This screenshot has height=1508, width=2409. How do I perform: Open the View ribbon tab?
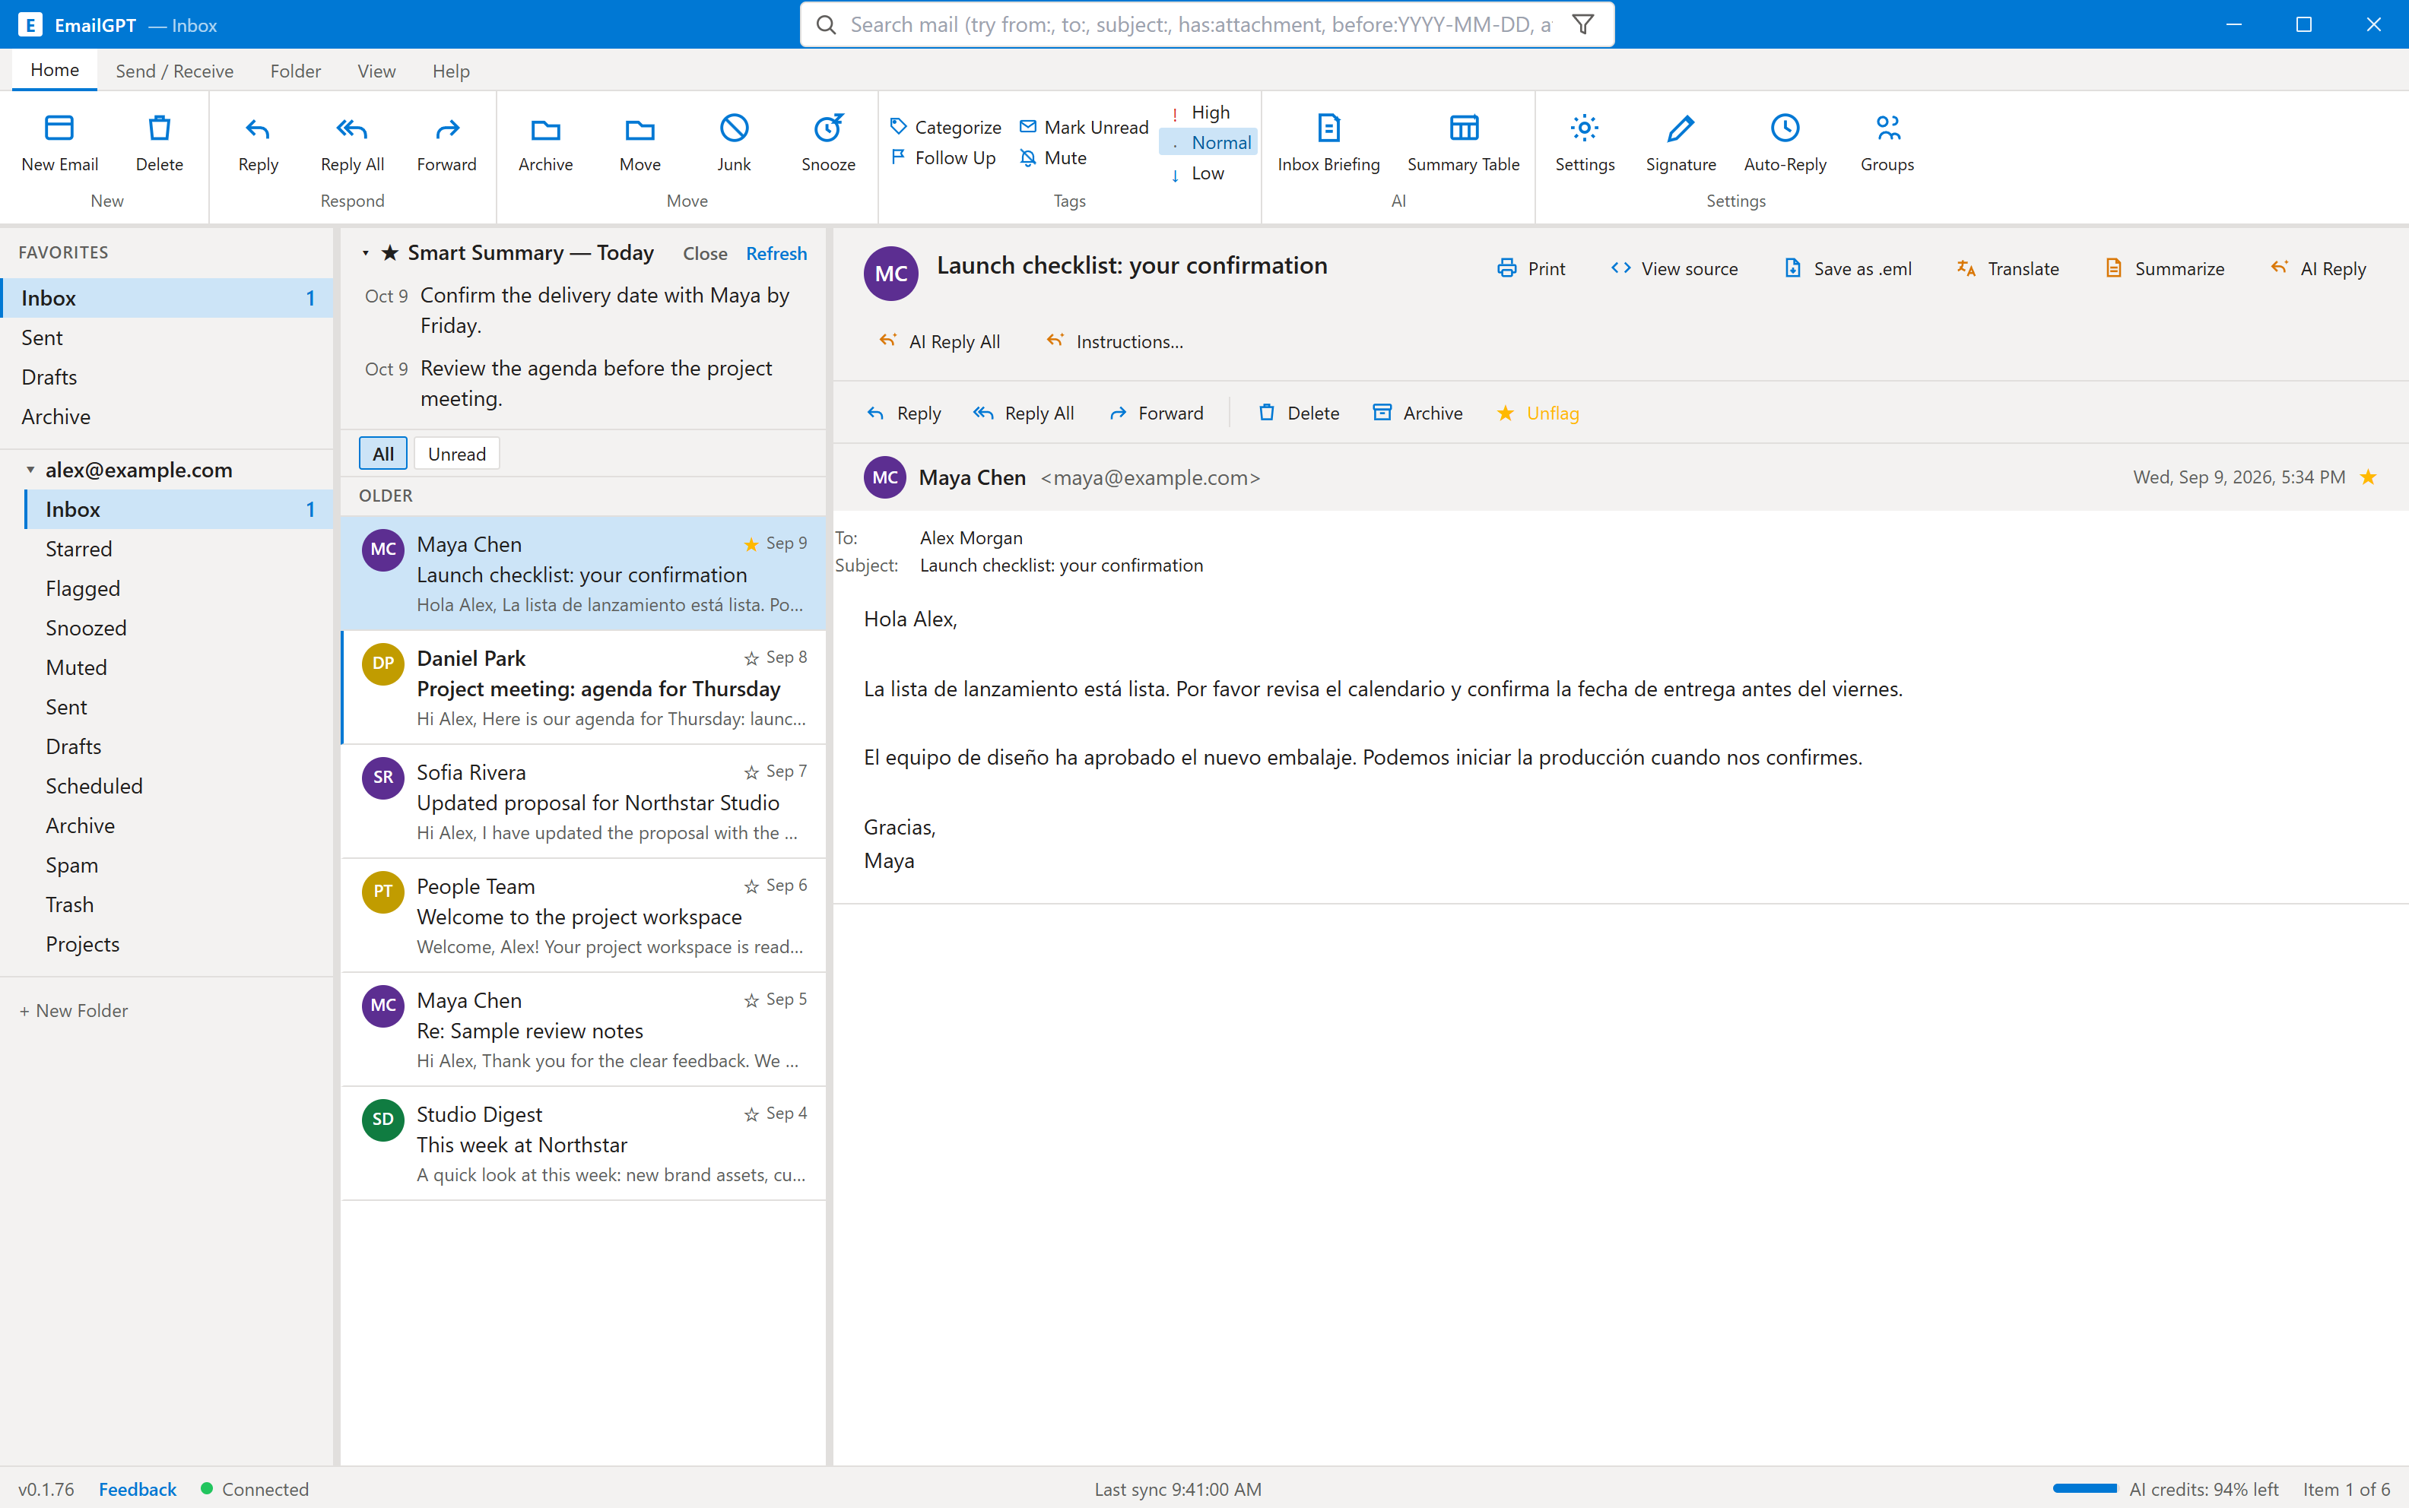376,71
